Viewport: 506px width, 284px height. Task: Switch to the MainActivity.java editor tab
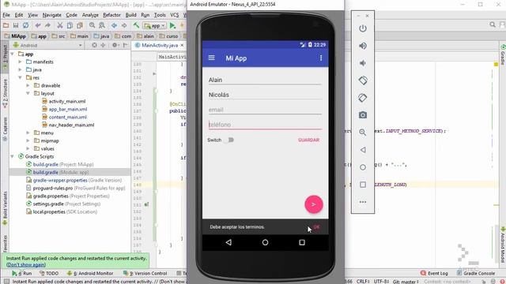160,46
